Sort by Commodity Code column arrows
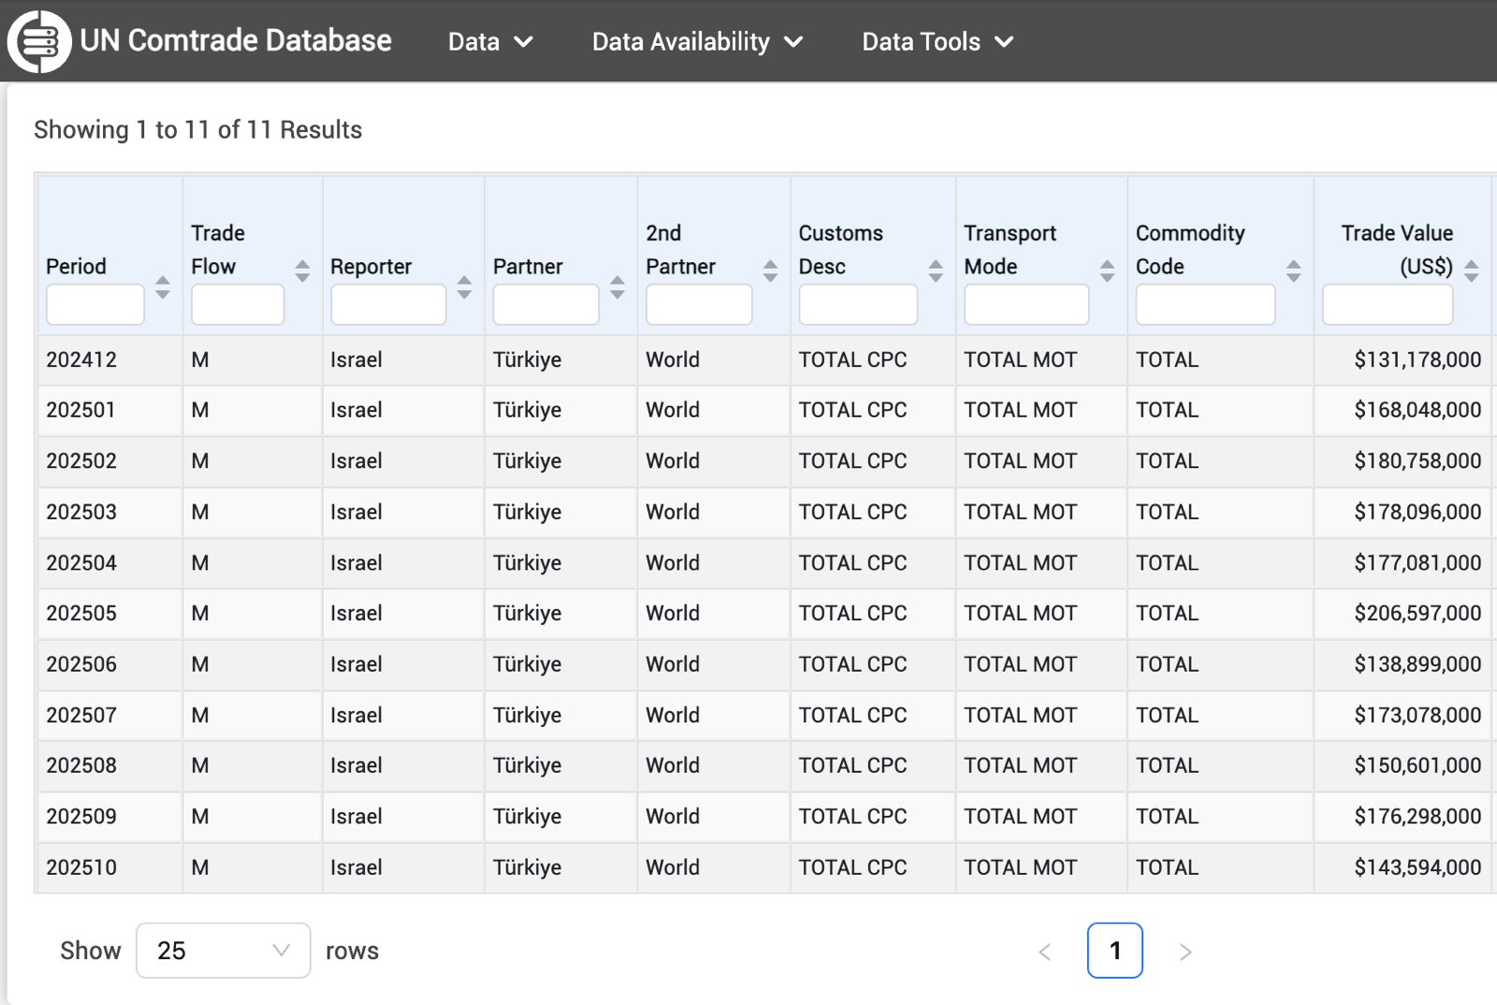This screenshot has height=1005, width=1497. [1293, 271]
